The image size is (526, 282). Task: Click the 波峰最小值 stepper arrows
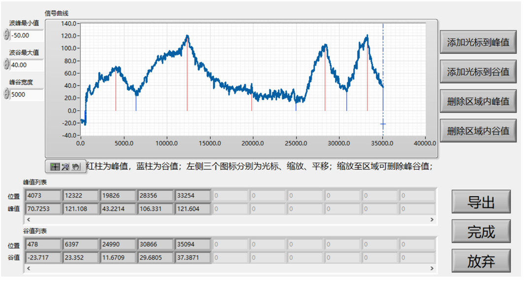coord(6,35)
